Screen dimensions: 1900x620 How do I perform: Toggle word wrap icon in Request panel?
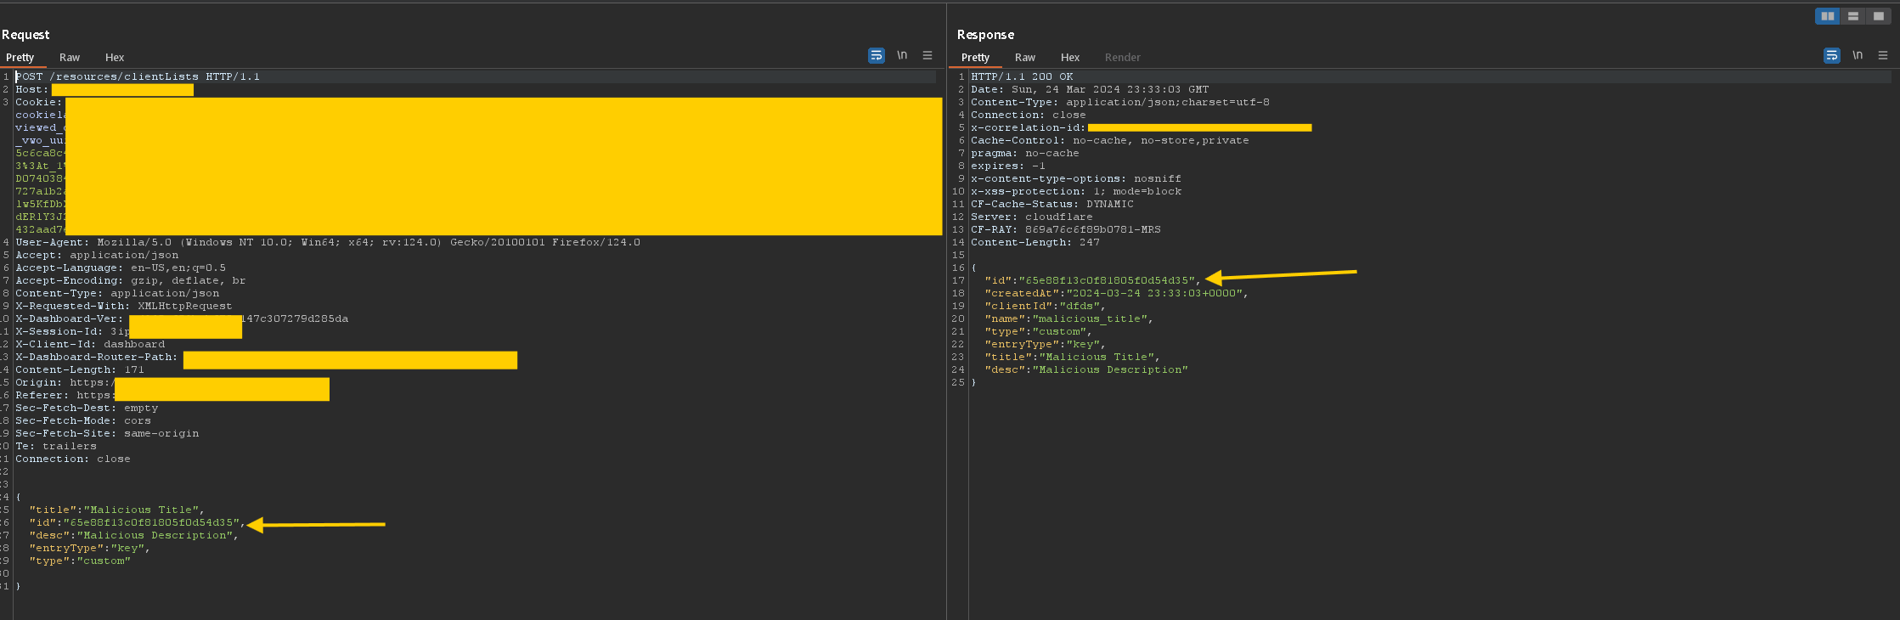877,56
